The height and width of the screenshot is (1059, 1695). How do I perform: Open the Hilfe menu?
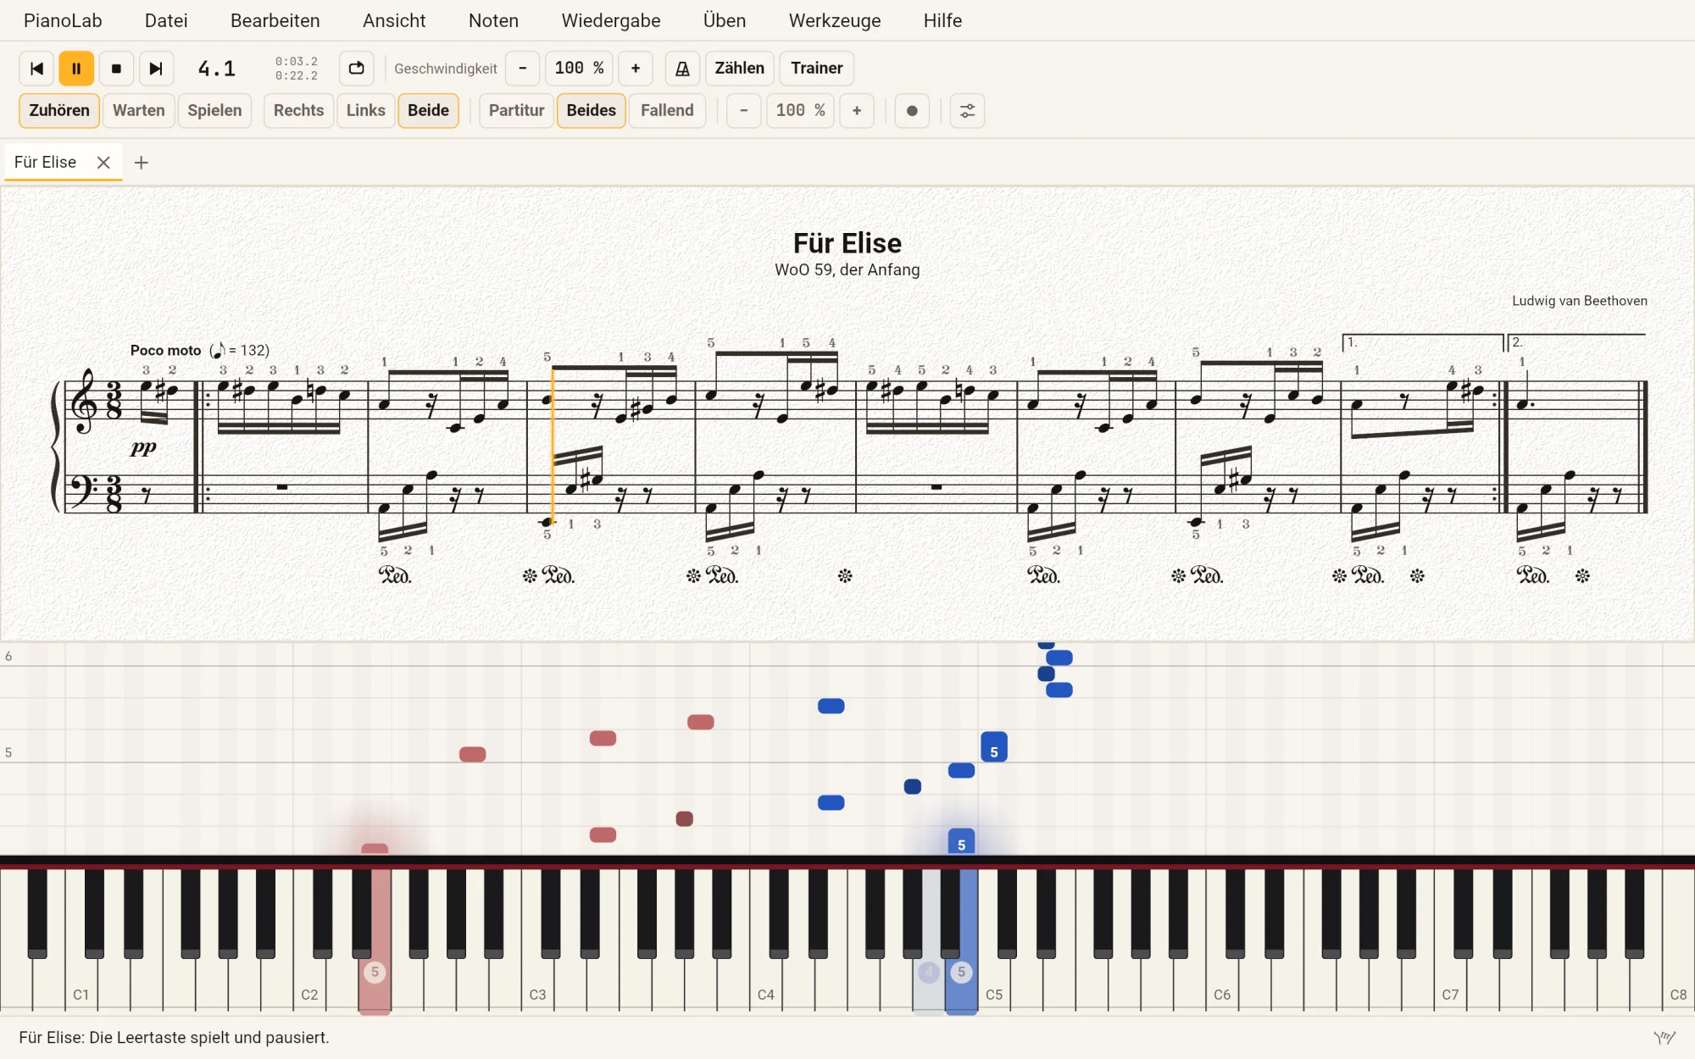tap(942, 20)
